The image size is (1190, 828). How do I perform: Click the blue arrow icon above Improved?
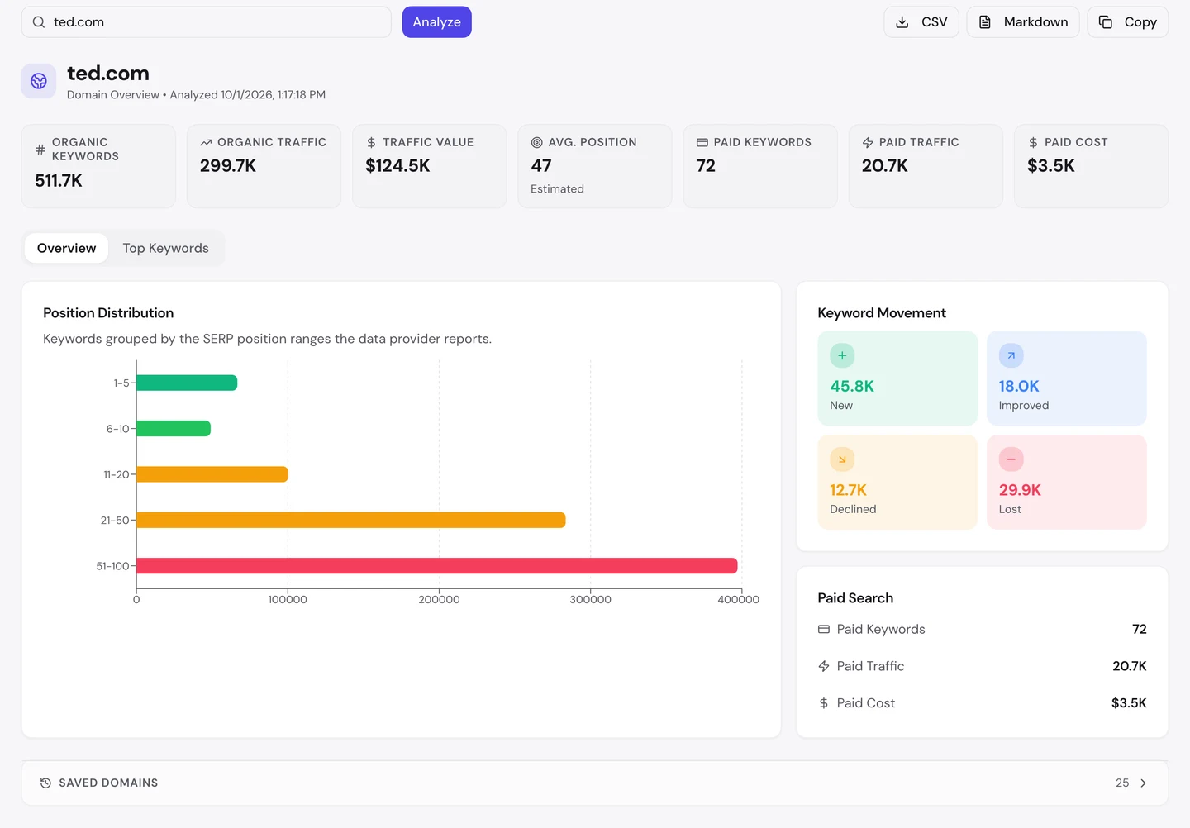click(1011, 355)
